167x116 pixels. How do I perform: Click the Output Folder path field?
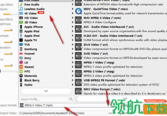pyautogui.click(x=63, y=113)
